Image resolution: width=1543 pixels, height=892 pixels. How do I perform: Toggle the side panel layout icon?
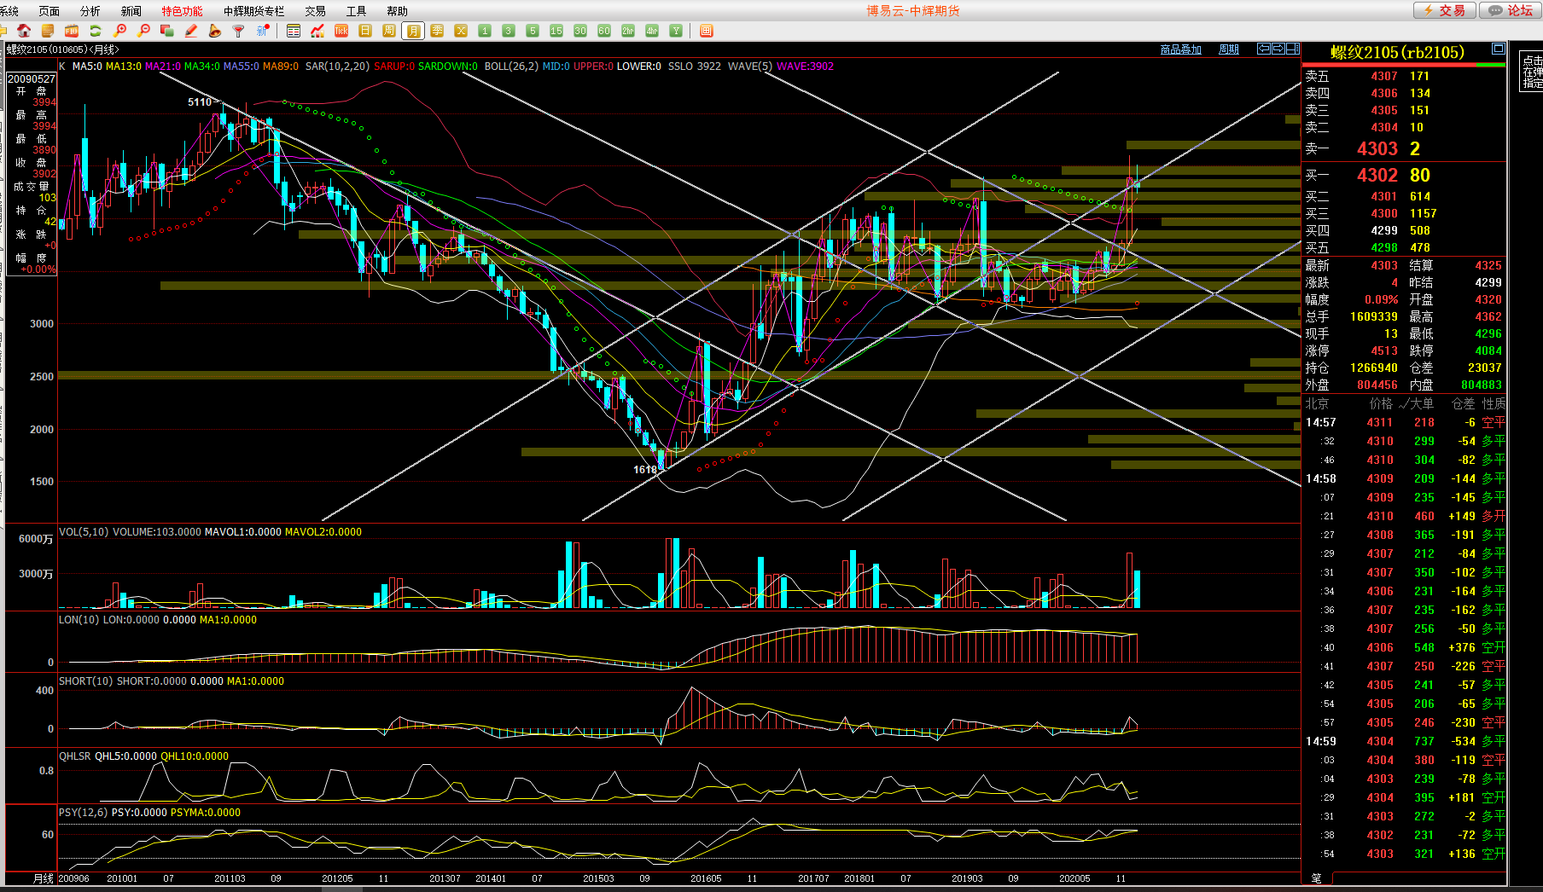click(1292, 49)
